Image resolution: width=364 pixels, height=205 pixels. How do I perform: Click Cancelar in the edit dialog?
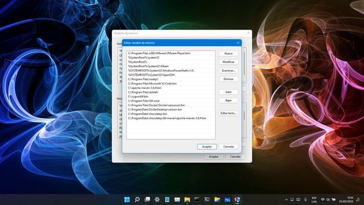pyautogui.click(x=229, y=147)
